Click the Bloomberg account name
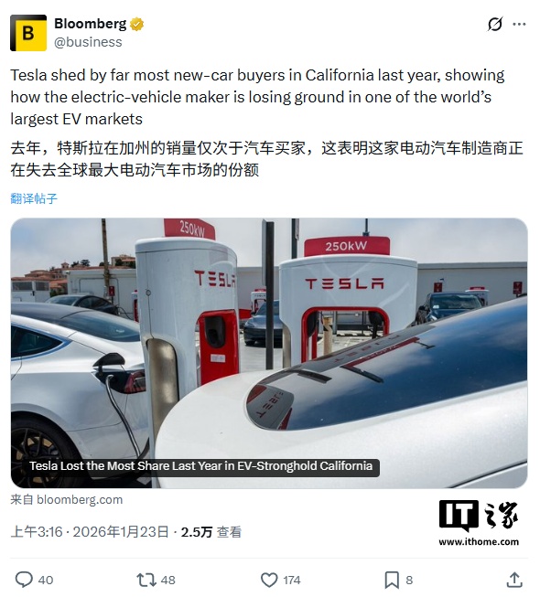 [x=91, y=24]
